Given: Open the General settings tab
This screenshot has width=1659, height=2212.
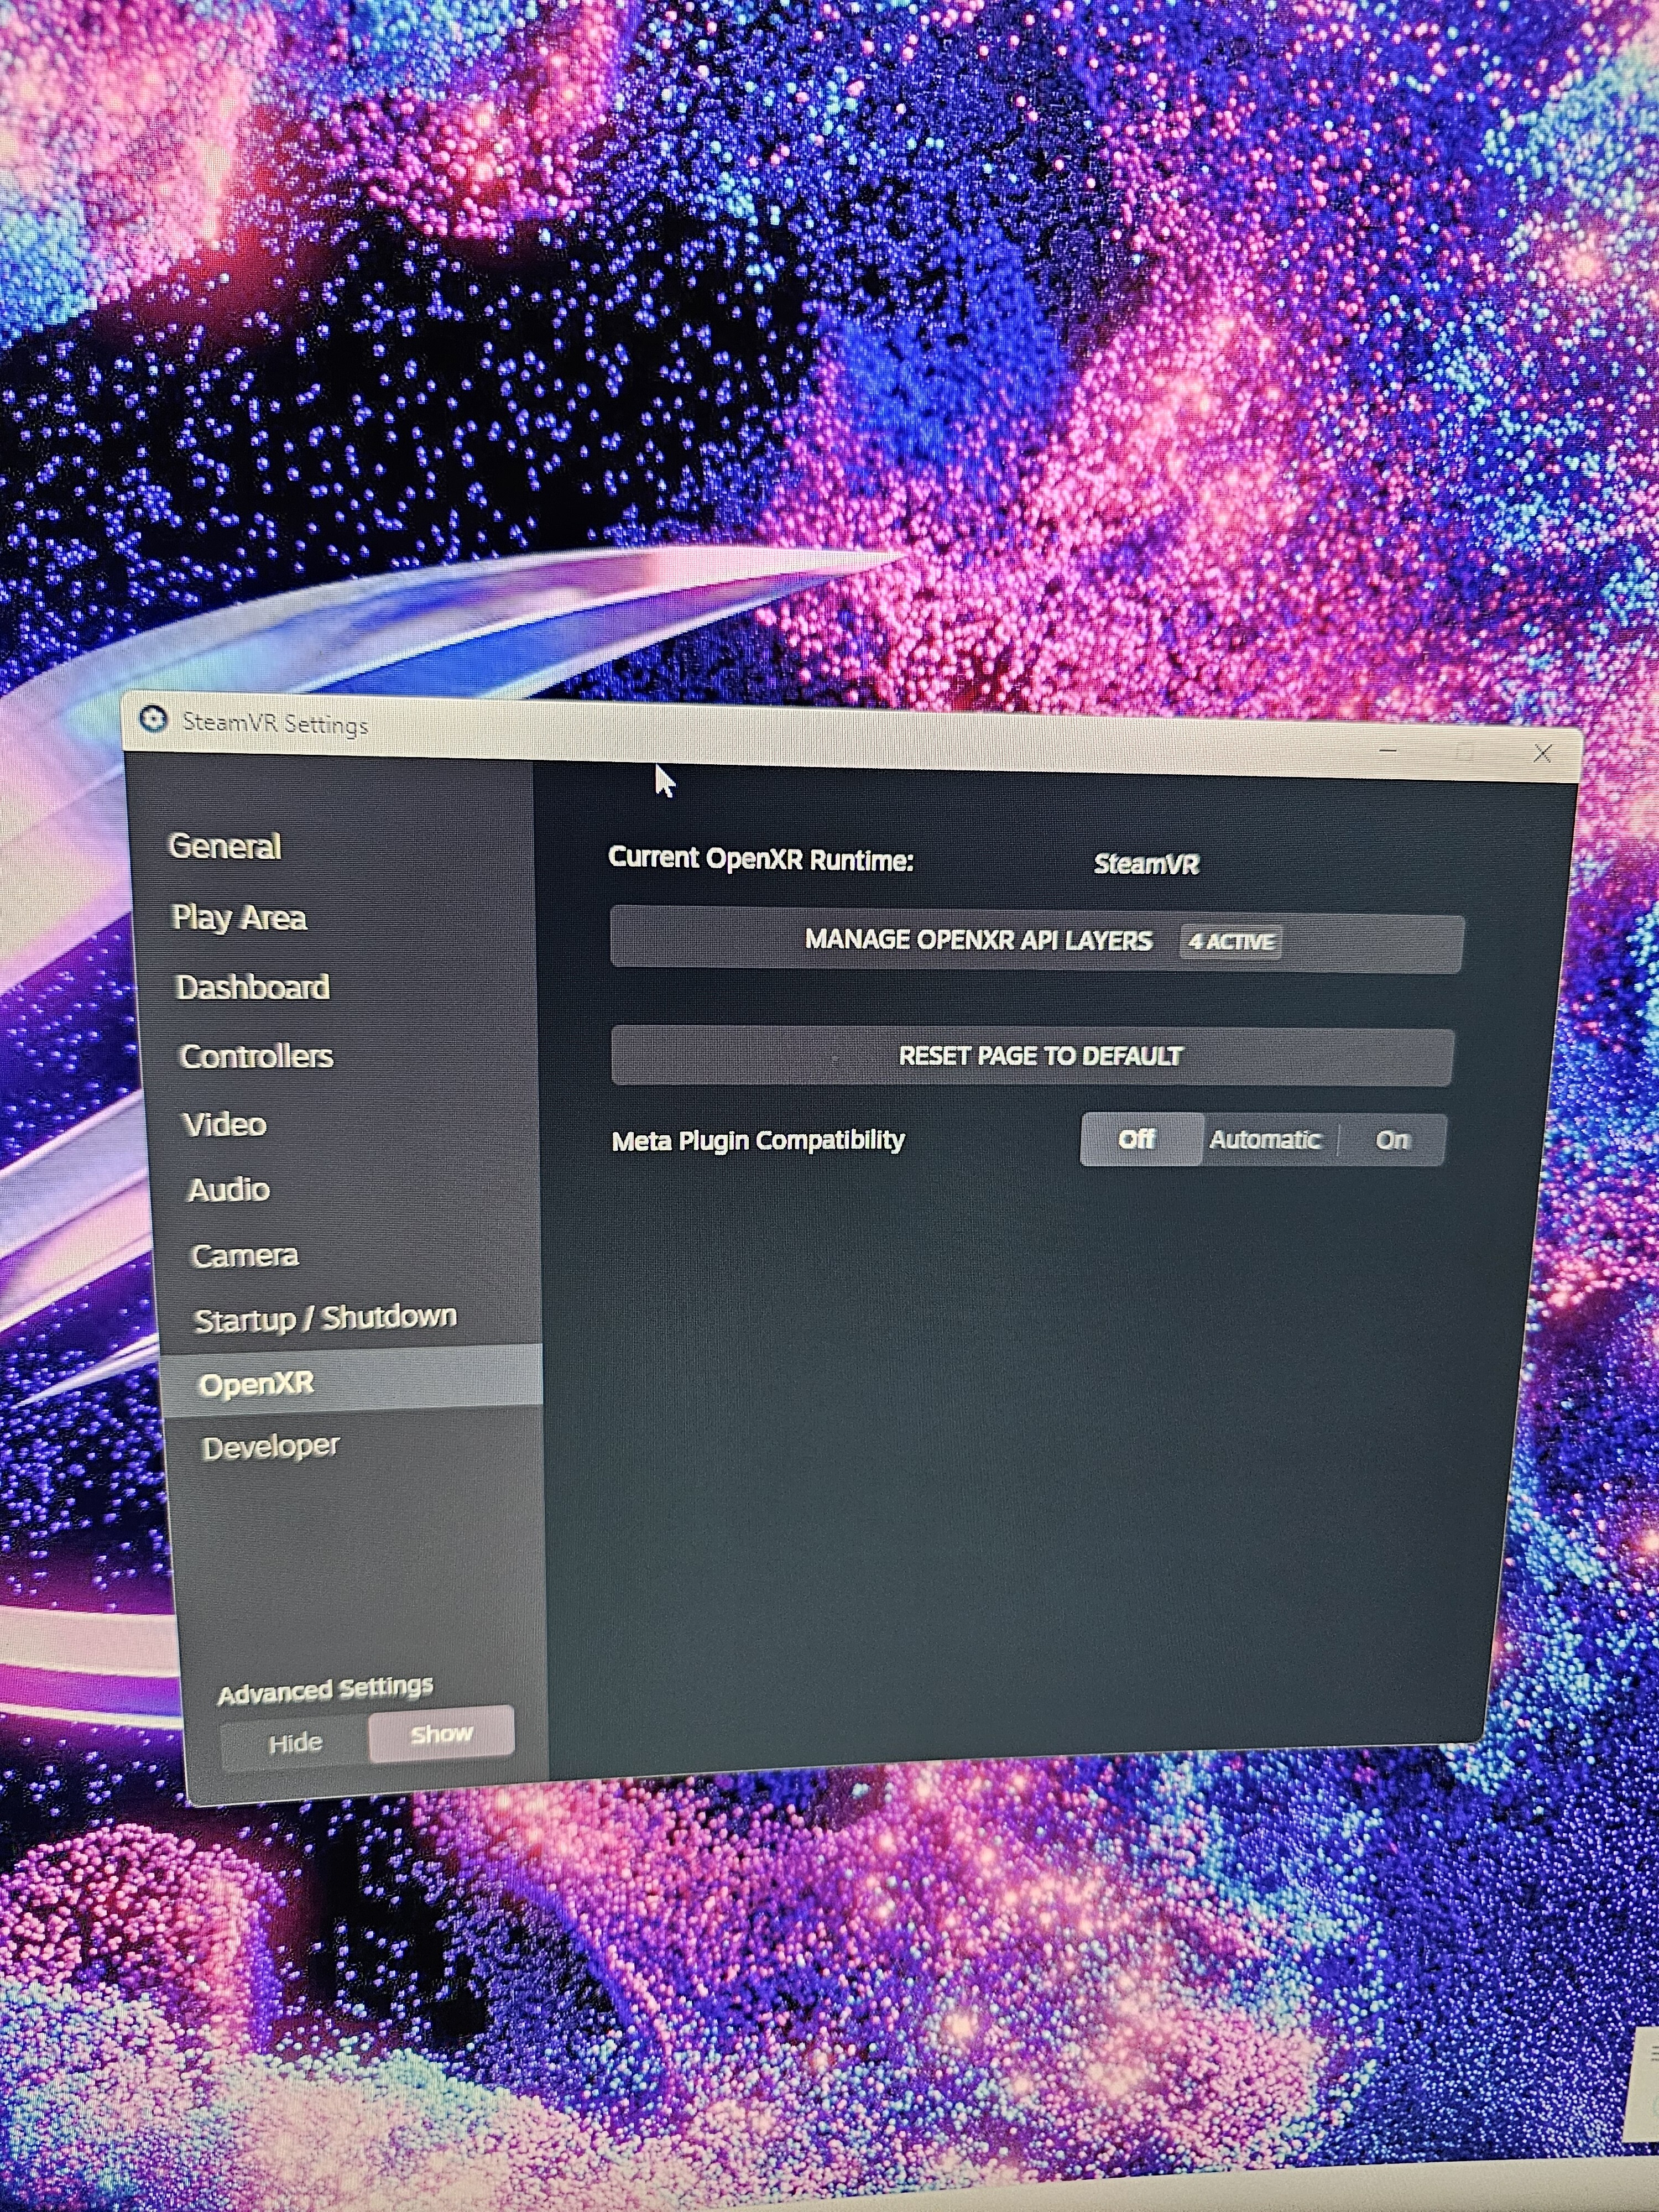Looking at the screenshot, I should [x=225, y=846].
